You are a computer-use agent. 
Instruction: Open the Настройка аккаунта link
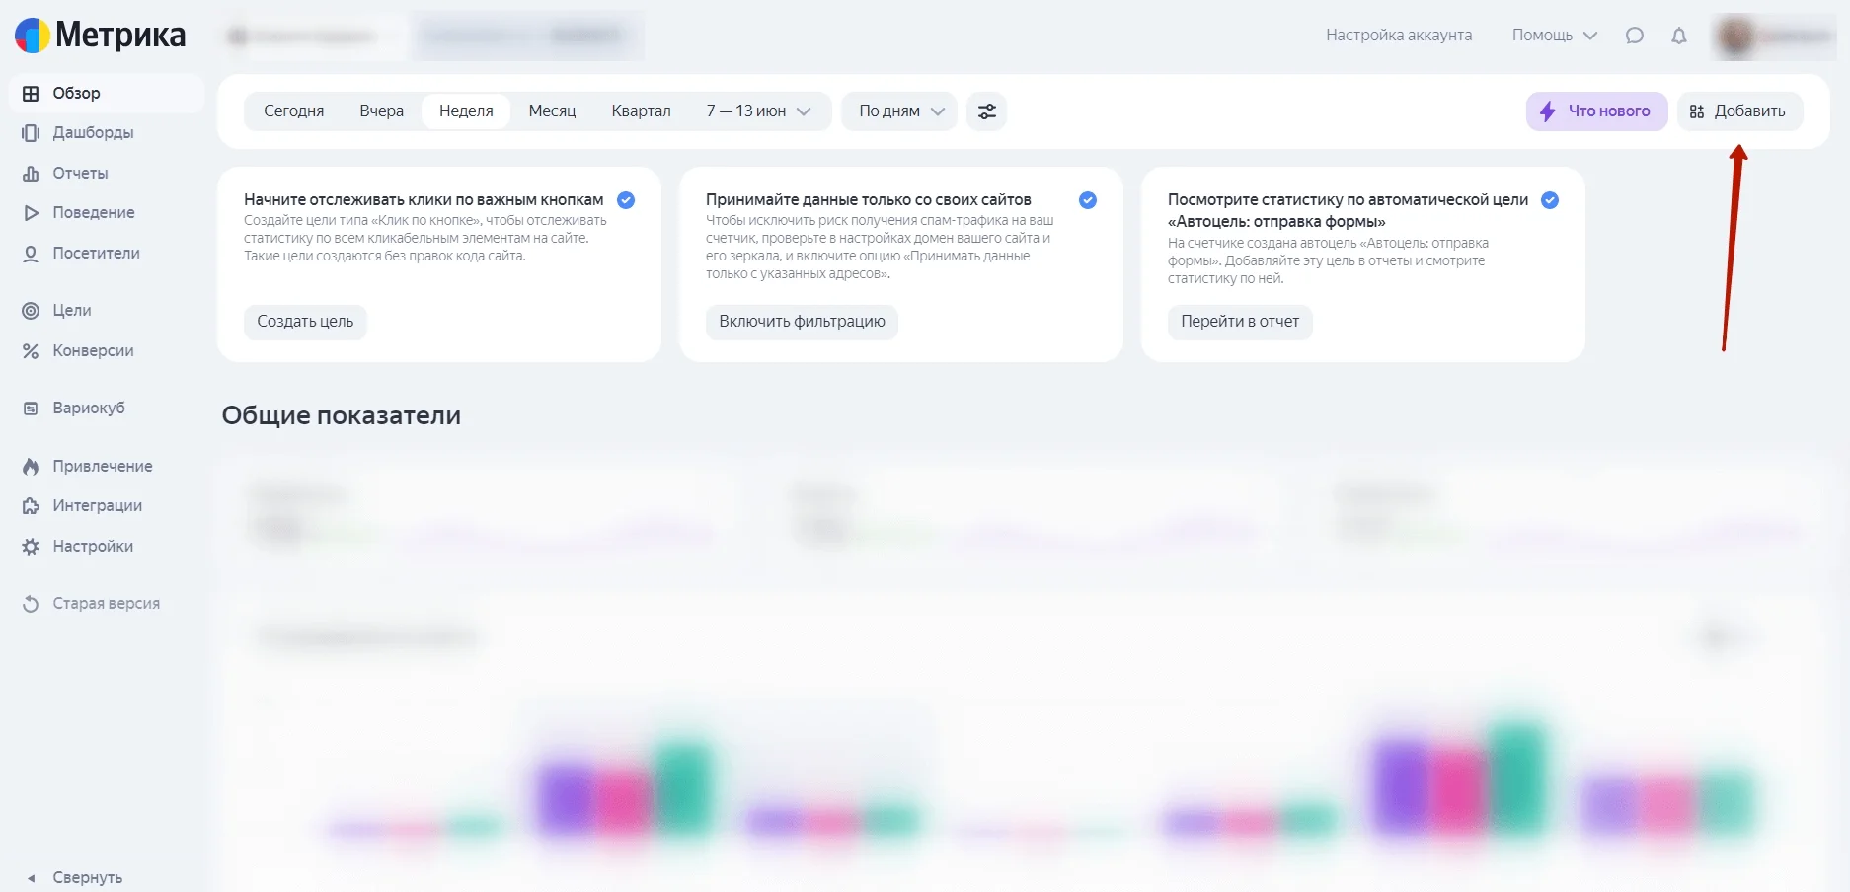tap(1399, 36)
